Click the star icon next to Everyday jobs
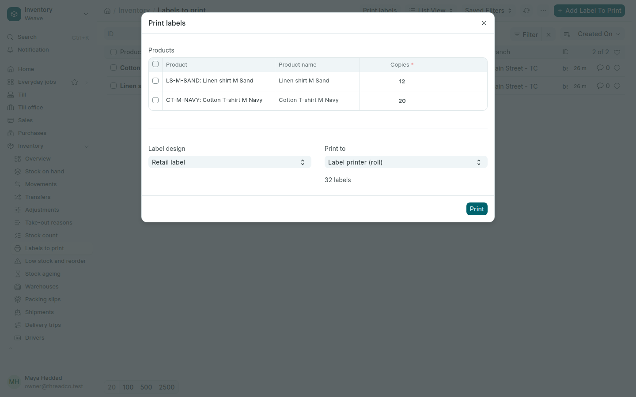 75,82
